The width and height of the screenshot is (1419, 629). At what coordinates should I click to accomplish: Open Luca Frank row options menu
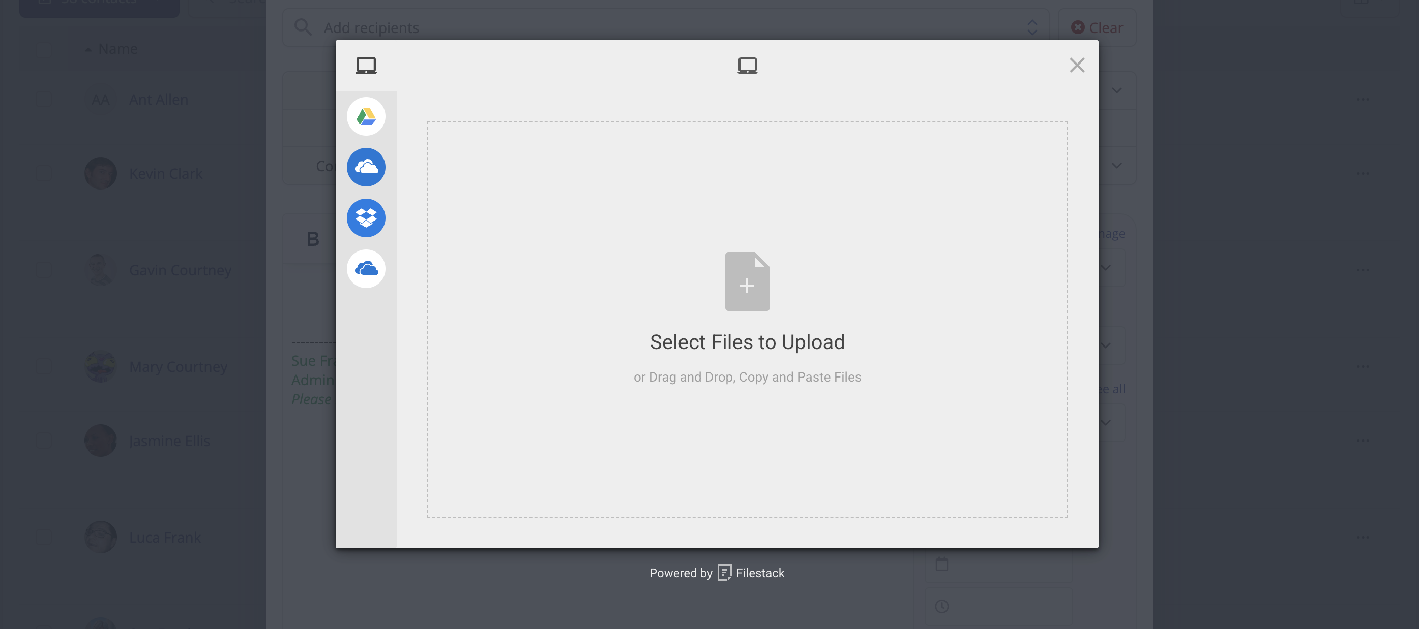tap(1363, 537)
